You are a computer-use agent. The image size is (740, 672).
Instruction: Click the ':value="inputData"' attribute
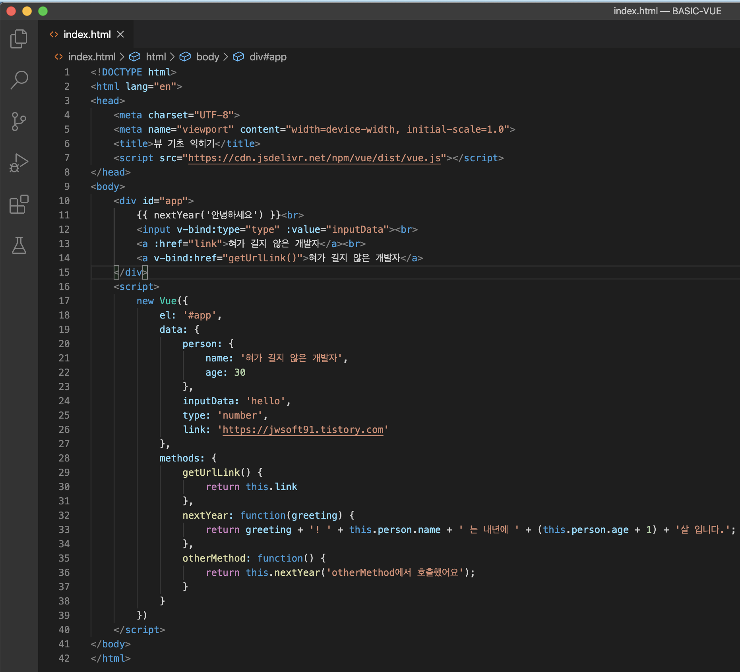pos(337,230)
